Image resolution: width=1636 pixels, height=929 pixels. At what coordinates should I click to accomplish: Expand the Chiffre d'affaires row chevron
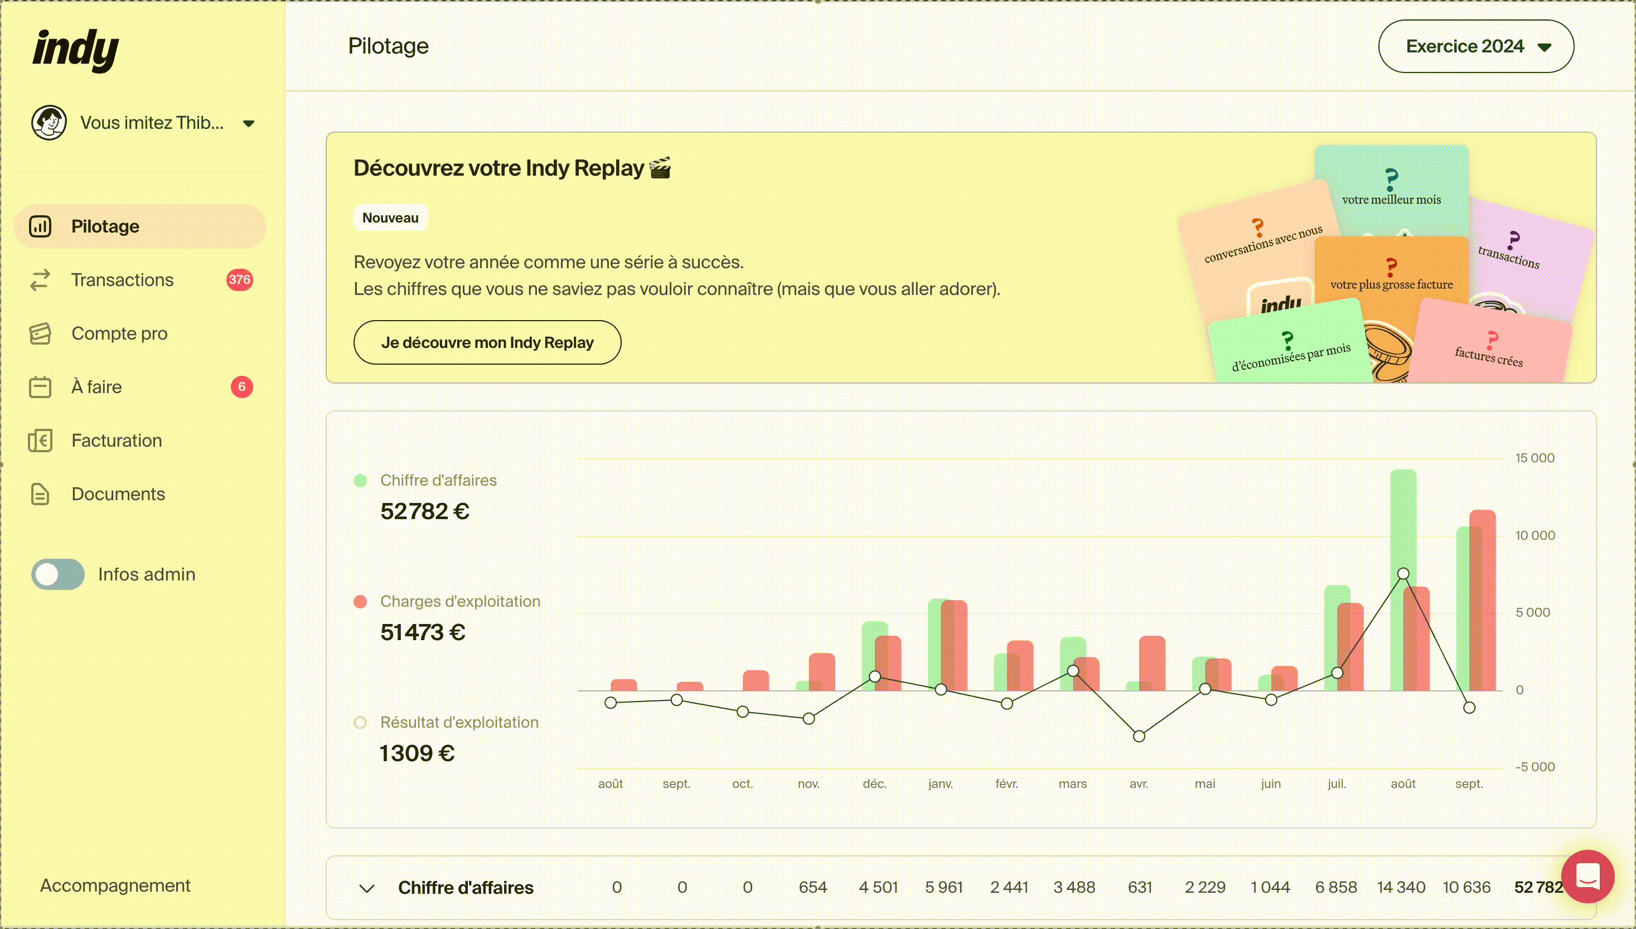point(367,888)
